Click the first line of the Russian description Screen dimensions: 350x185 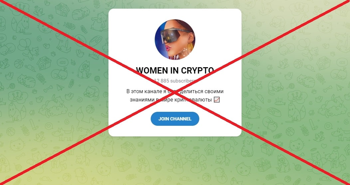pos(175,92)
